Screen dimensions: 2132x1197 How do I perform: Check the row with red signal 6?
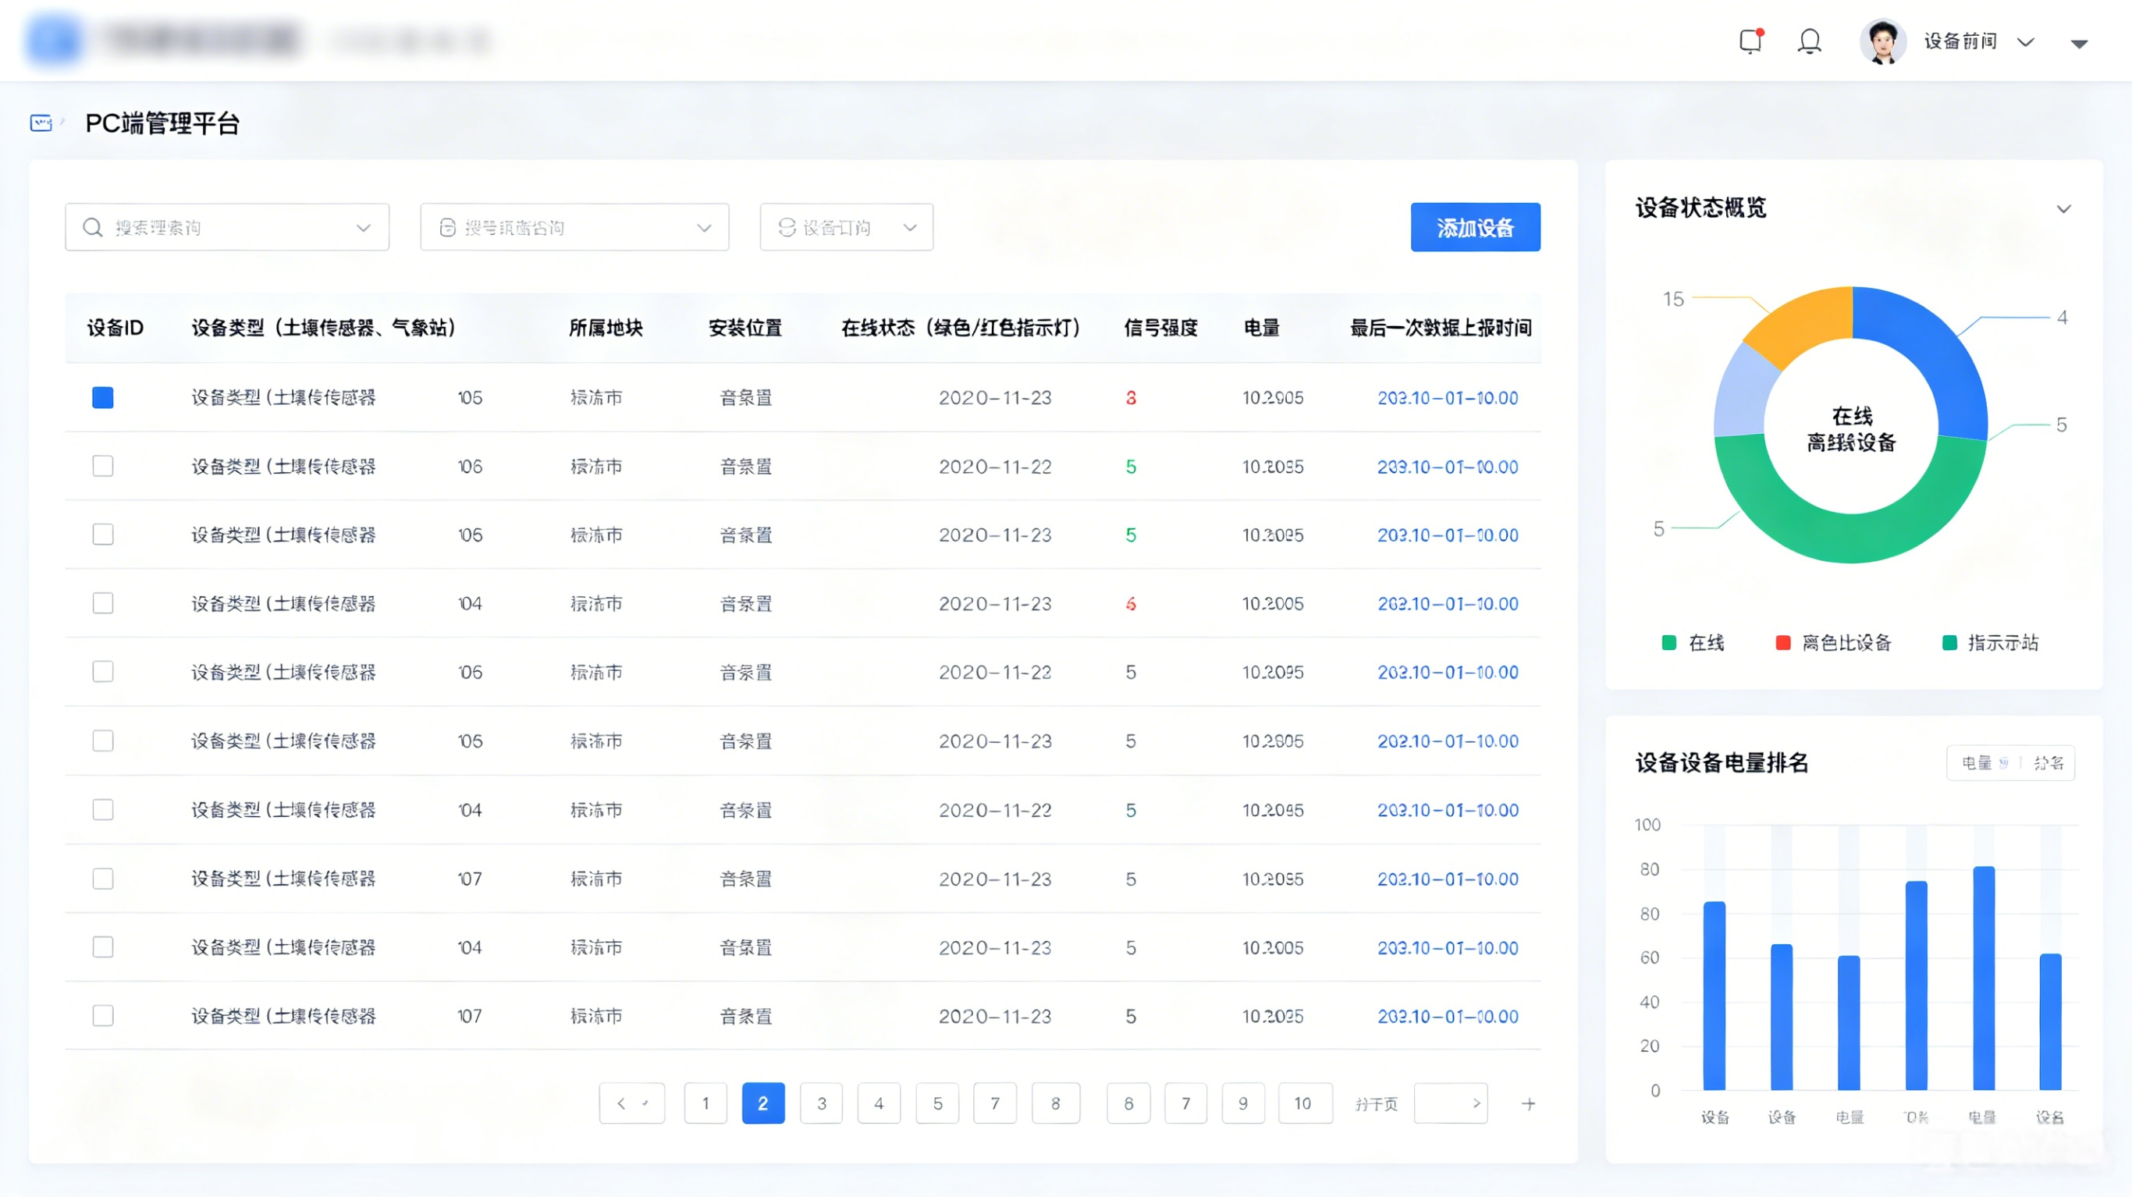coord(103,603)
